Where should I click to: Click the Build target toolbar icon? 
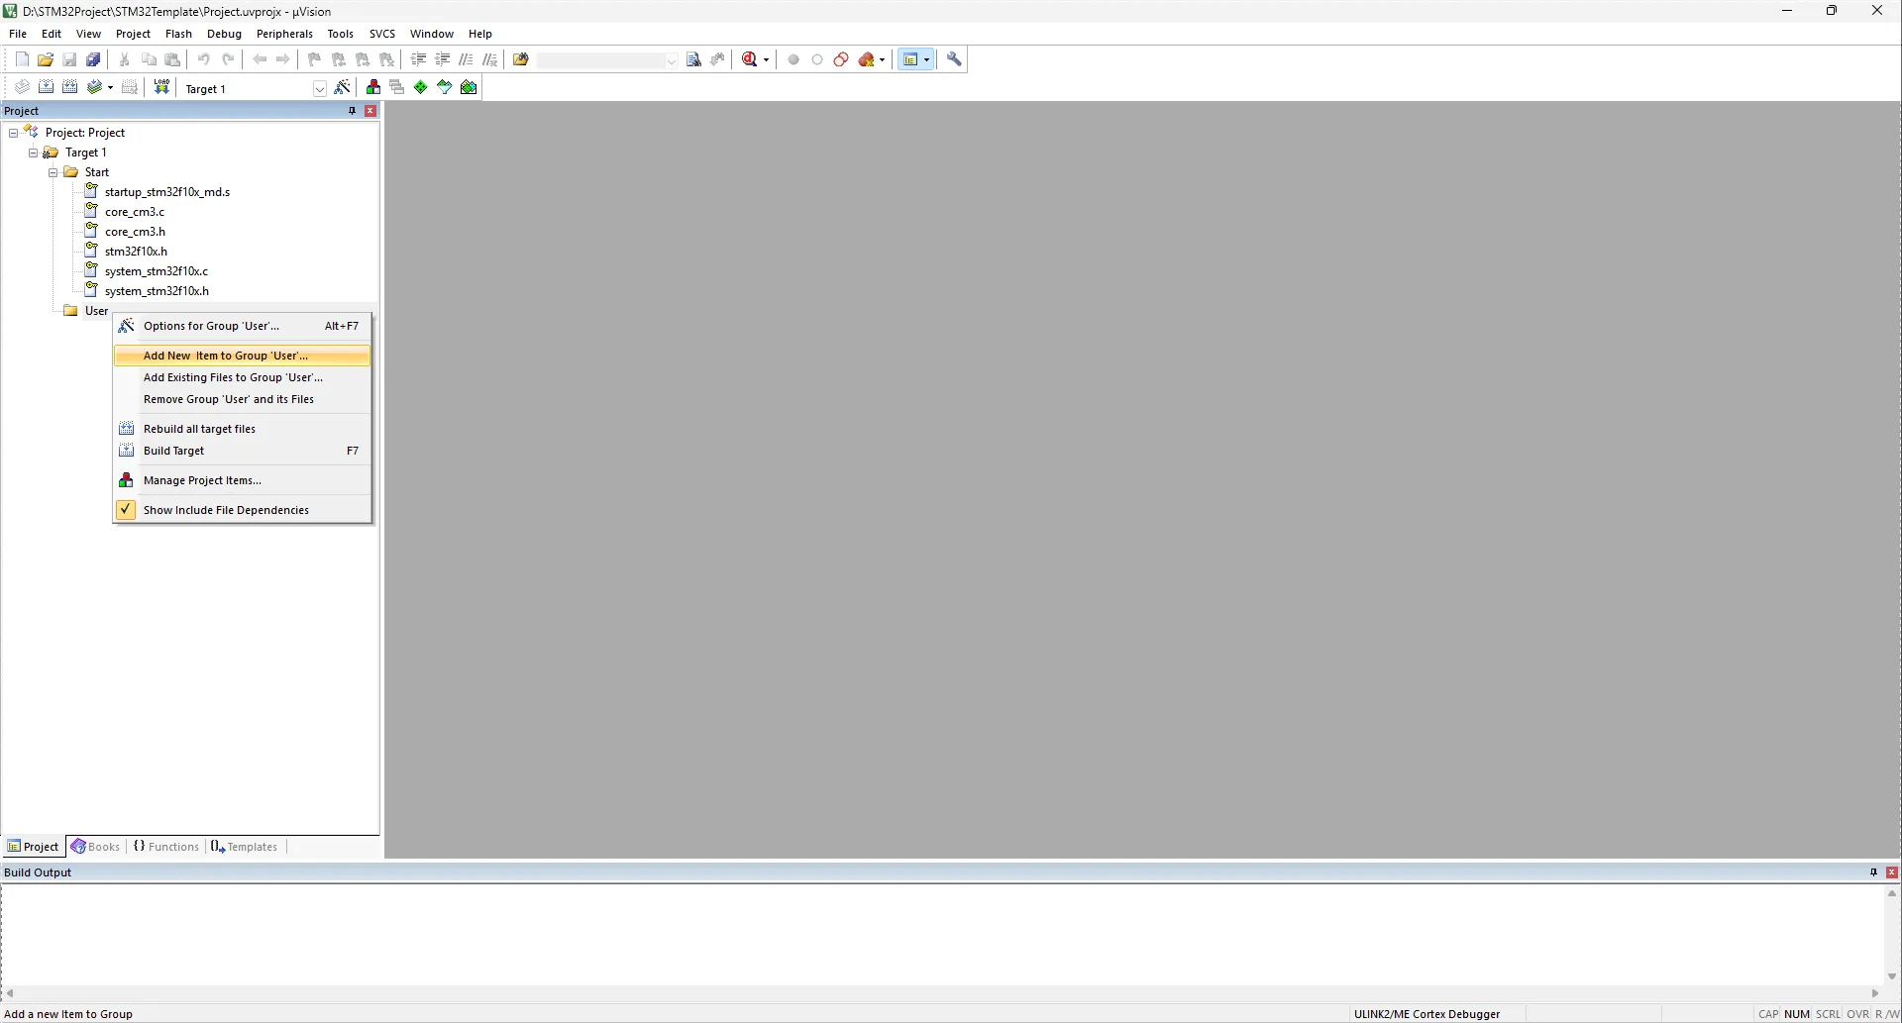coord(46,87)
